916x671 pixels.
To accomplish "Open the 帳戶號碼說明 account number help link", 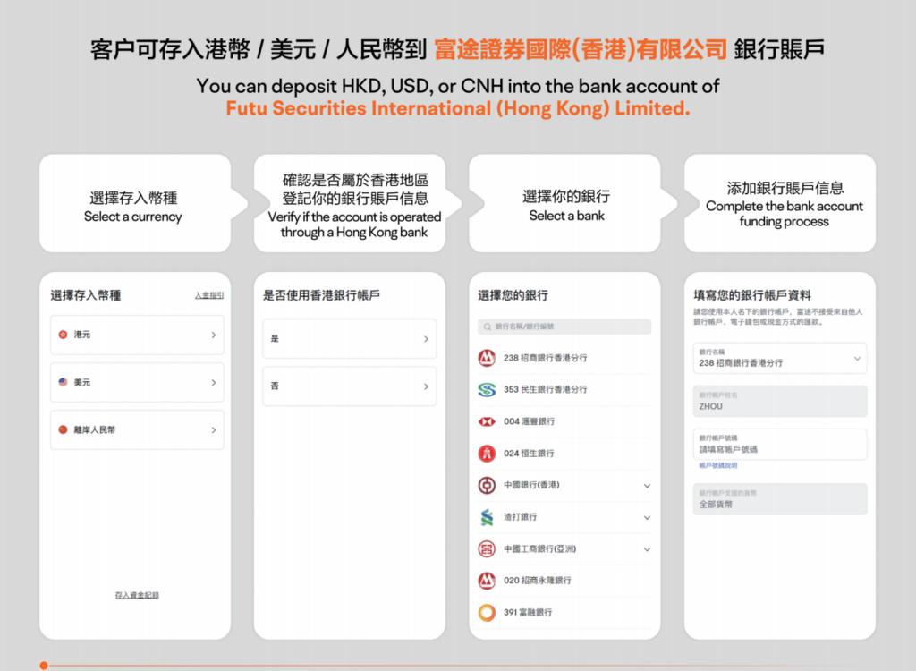I will click(x=718, y=466).
